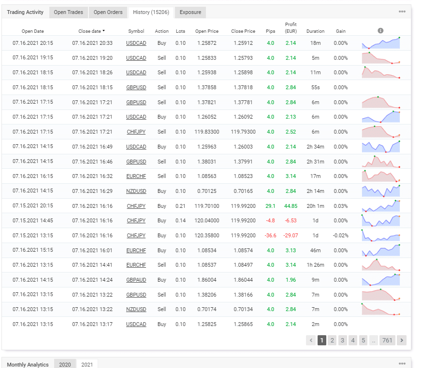
Task: Click the Trading Activity panel title
Action: [25, 12]
